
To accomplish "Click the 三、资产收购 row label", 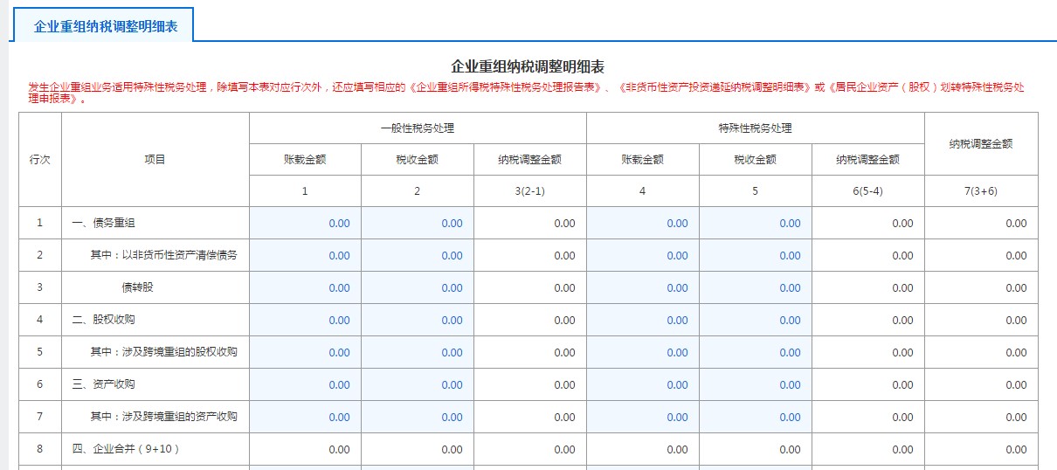I will pos(103,384).
